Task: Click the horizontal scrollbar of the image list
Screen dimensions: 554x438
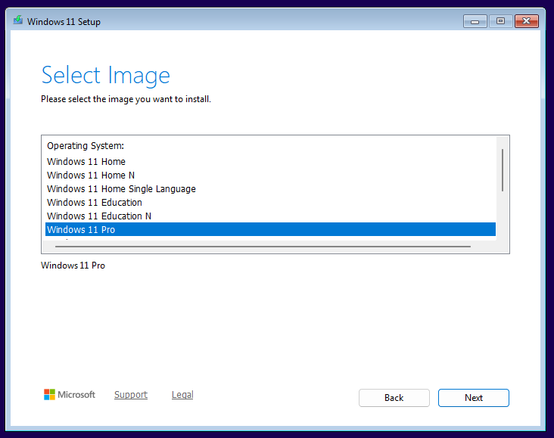Action: [x=263, y=247]
